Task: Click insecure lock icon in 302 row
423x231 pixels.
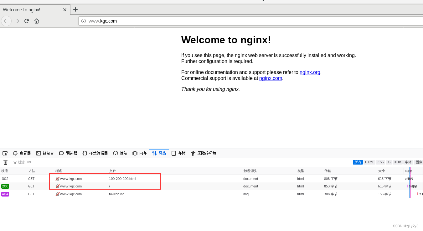Action: 57,179
